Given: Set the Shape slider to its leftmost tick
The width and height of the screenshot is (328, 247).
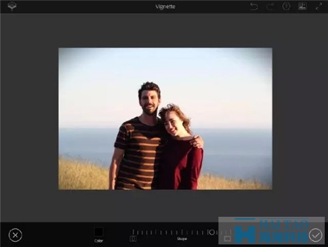Looking at the screenshot, I should 133,232.
